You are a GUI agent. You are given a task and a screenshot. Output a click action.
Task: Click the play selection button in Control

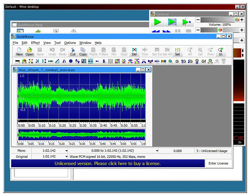click(x=172, y=22)
